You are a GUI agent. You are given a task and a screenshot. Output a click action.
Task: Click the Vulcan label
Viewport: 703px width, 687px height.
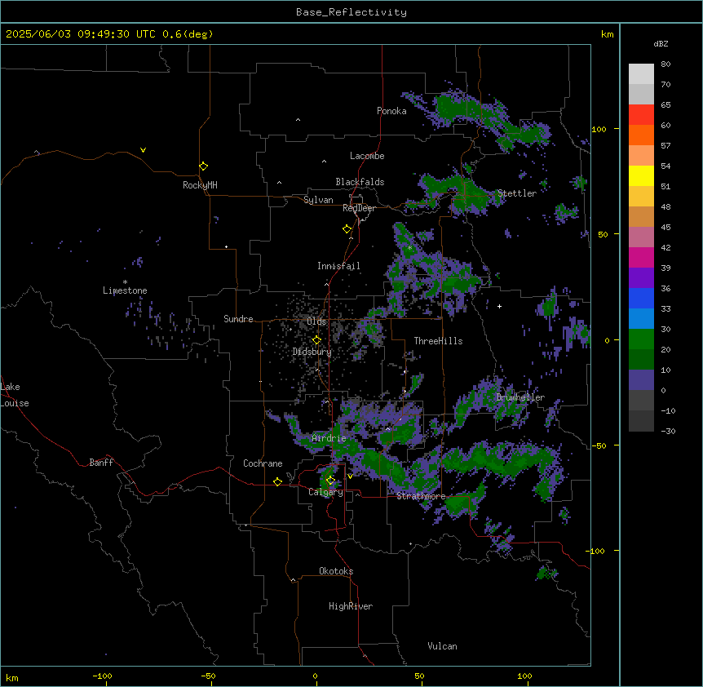(443, 646)
